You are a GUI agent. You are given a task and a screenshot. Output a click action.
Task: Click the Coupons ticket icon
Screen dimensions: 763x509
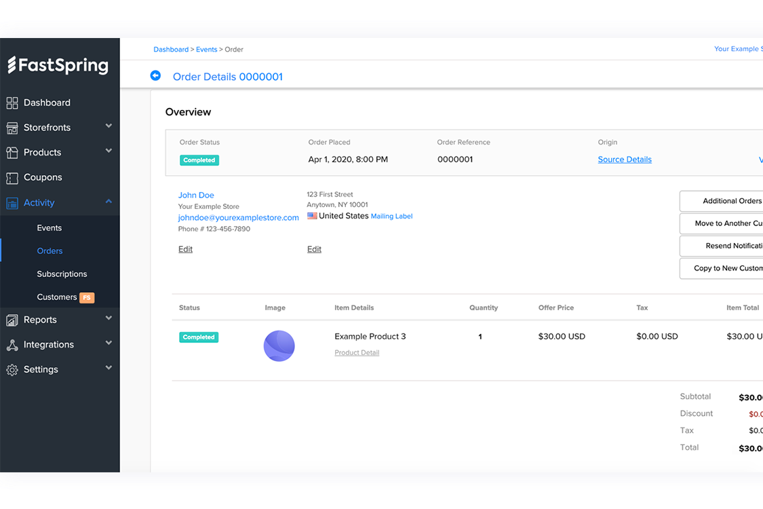click(x=12, y=178)
